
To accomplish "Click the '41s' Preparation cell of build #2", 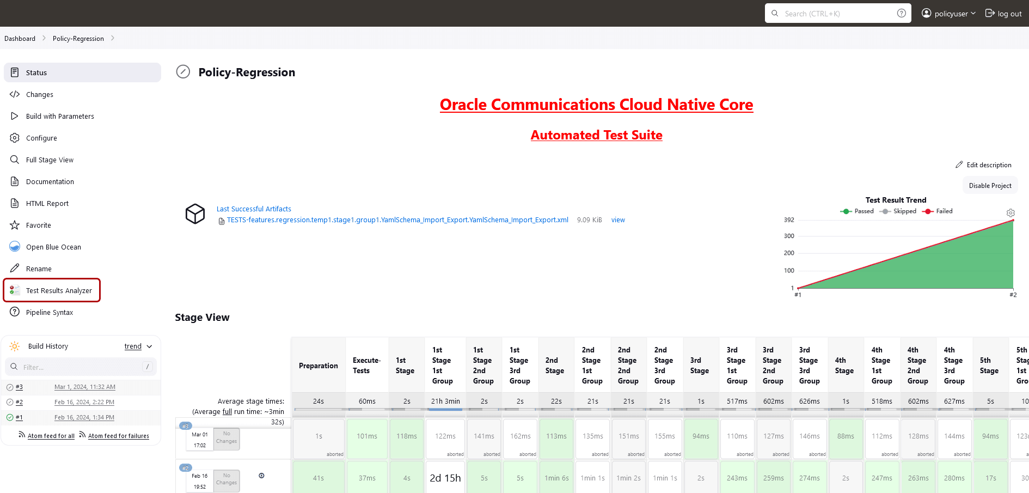I will (318, 478).
